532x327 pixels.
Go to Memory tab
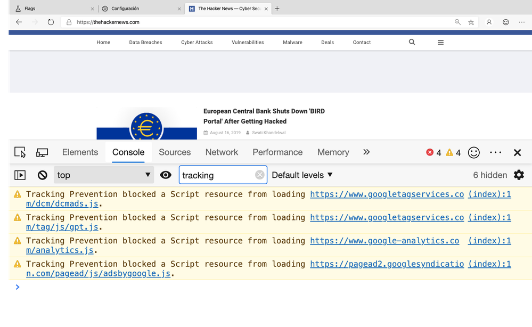coord(333,152)
